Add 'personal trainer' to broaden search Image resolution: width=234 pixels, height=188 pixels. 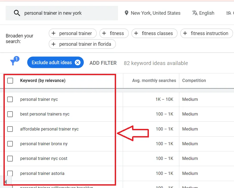72,33
